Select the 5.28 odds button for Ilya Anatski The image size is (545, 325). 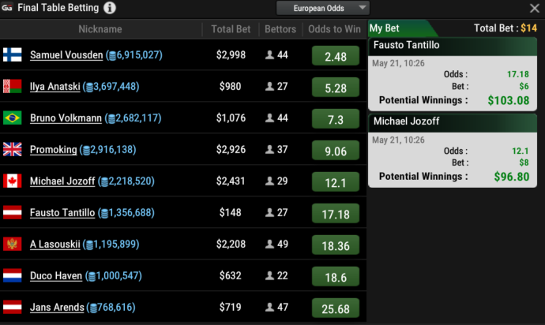pyautogui.click(x=336, y=88)
